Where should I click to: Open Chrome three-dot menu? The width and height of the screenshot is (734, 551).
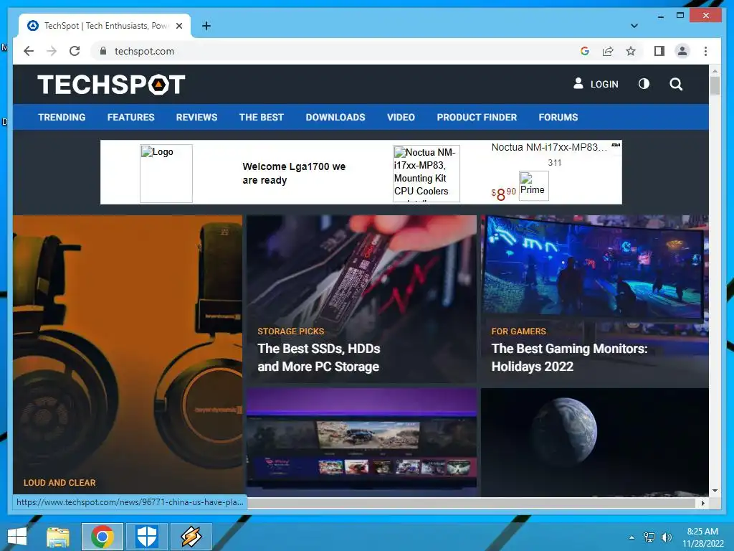[705, 51]
